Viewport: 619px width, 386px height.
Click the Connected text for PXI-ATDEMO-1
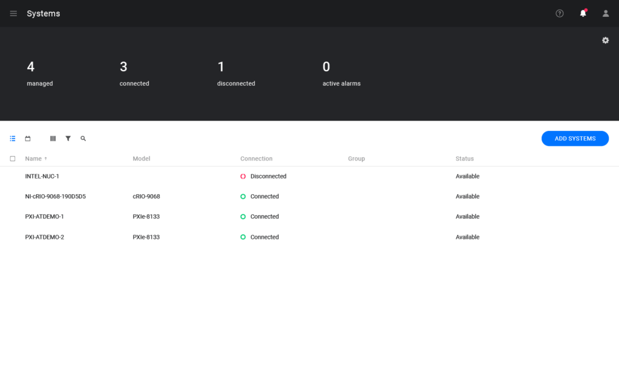coord(265,217)
